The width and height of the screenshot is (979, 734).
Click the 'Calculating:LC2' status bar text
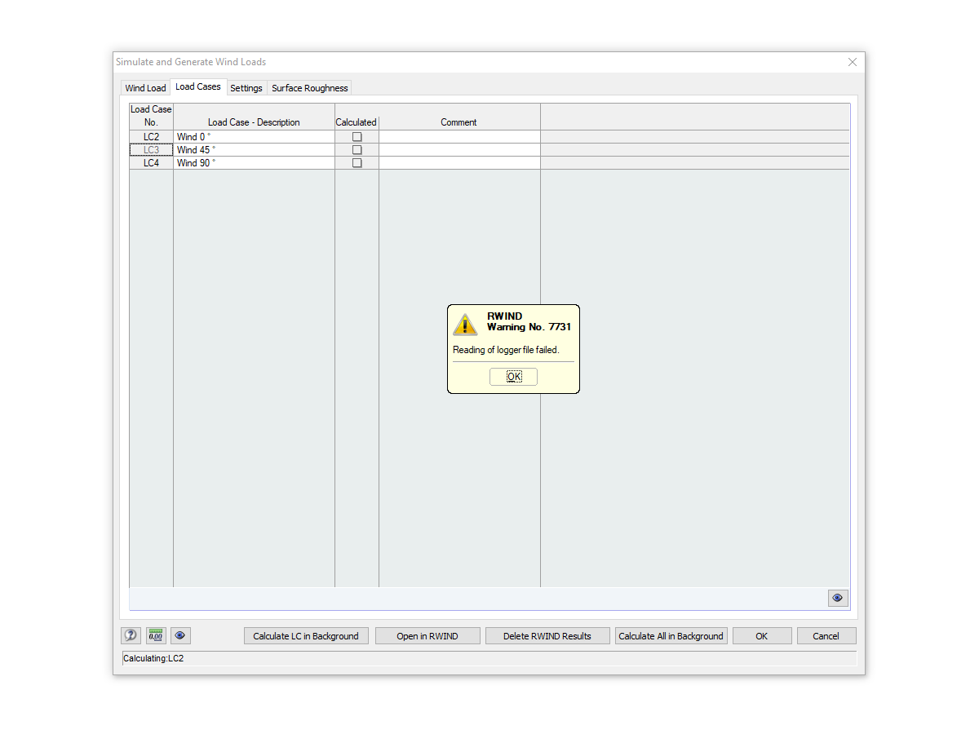tap(153, 658)
